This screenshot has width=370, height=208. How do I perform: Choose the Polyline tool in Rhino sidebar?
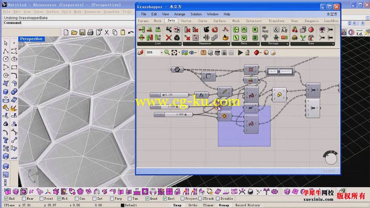(x=6, y=51)
